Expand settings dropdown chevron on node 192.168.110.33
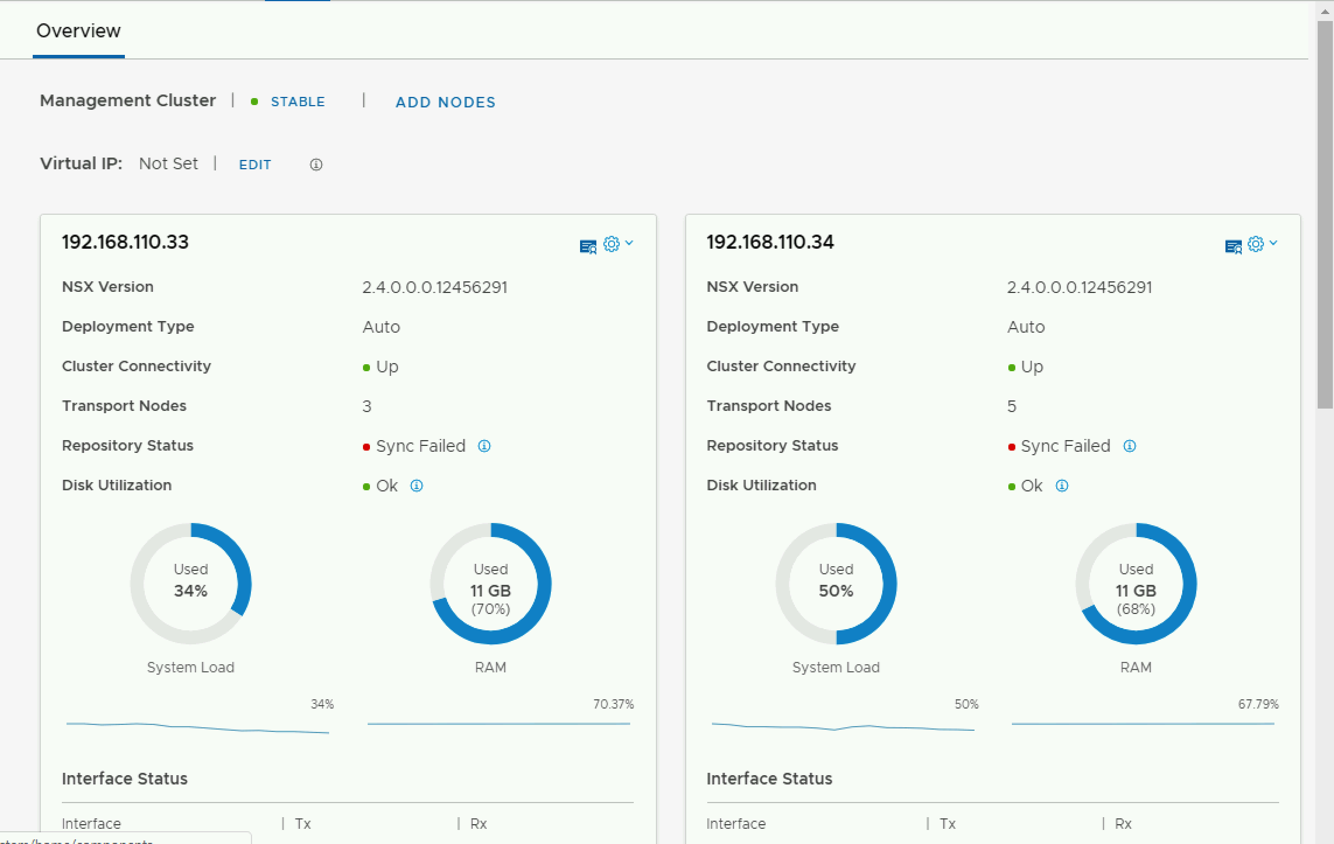This screenshot has width=1334, height=844. 629,243
